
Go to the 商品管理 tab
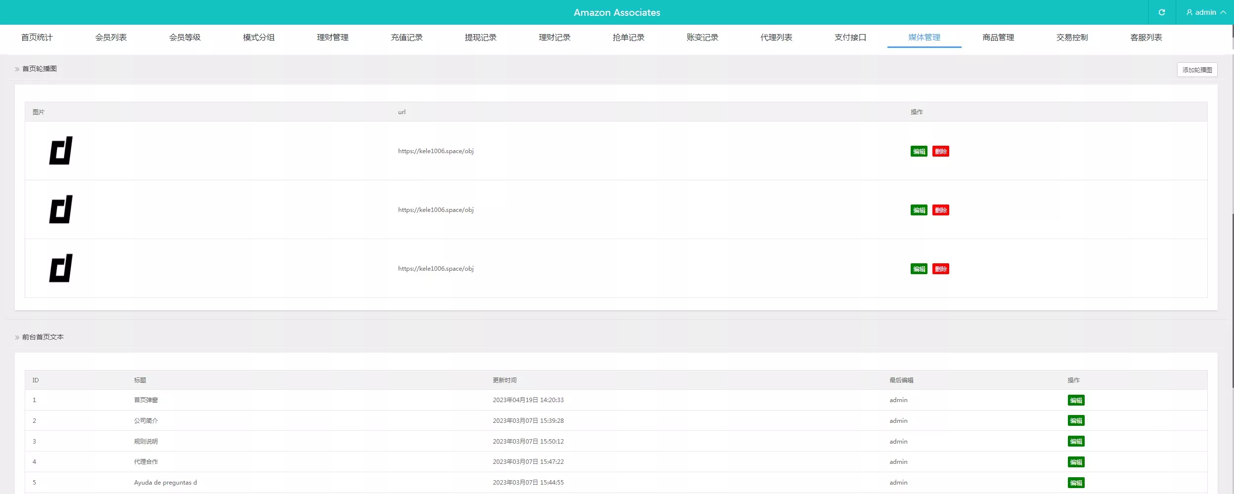(998, 38)
